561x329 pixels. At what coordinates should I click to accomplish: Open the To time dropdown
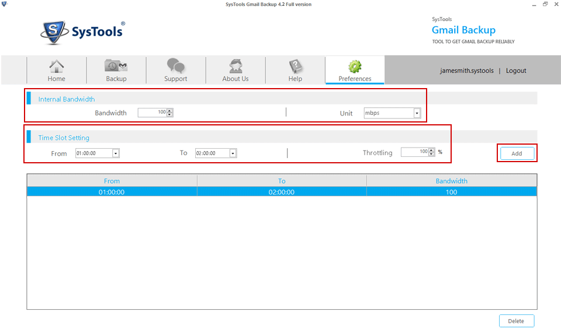(233, 153)
